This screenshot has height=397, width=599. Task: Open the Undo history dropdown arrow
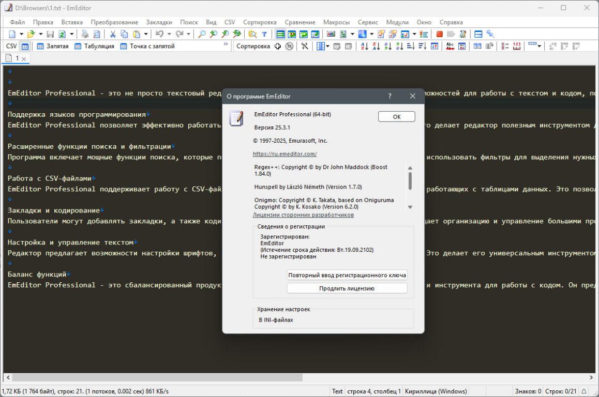pos(170,34)
